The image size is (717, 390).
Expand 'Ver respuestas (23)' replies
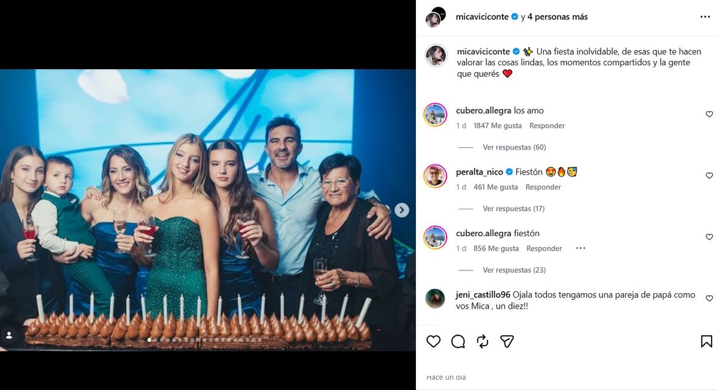coord(514,270)
